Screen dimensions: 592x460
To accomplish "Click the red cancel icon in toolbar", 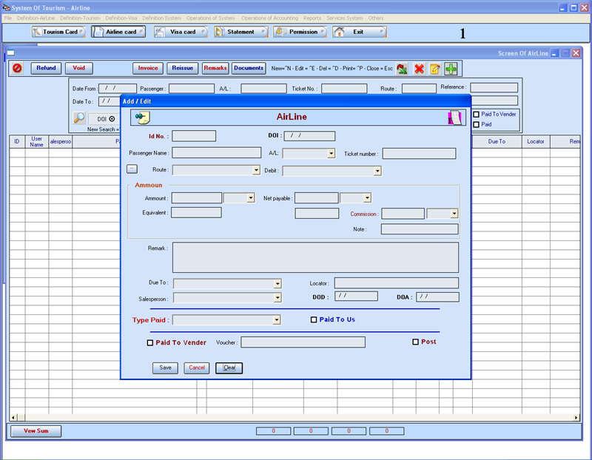I will pyautogui.click(x=17, y=68).
